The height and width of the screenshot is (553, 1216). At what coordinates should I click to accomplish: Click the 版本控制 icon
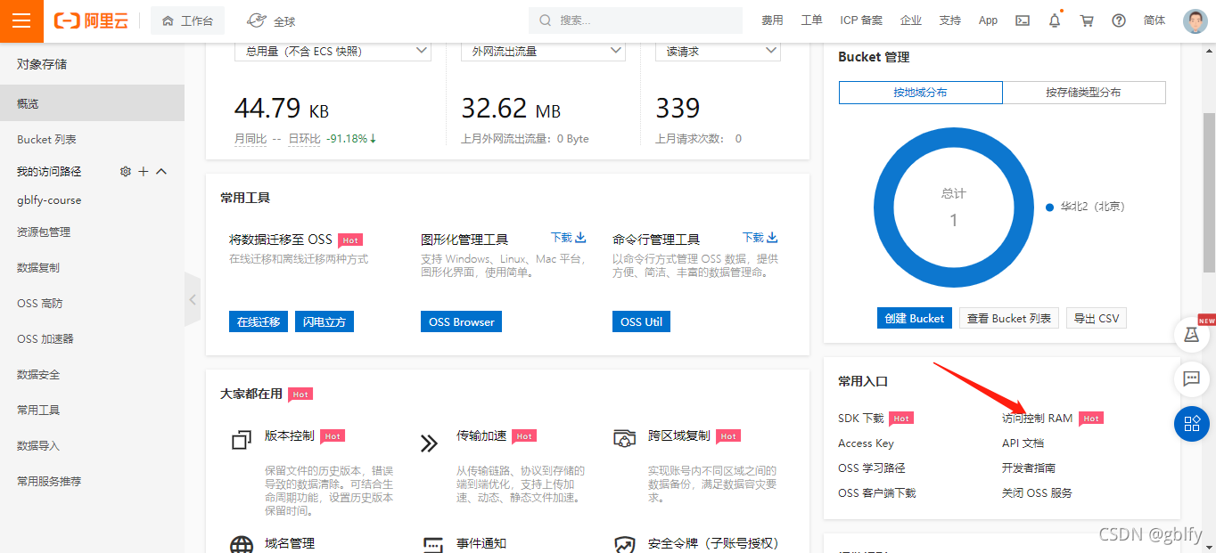tap(241, 441)
